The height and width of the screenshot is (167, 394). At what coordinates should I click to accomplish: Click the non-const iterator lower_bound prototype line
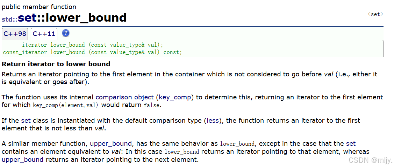[x=92, y=45]
